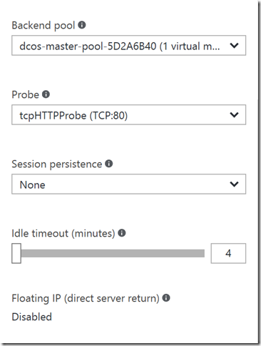The width and height of the screenshot is (261, 346).
Task: Click the Session persistence info icon
Action: coord(109,164)
